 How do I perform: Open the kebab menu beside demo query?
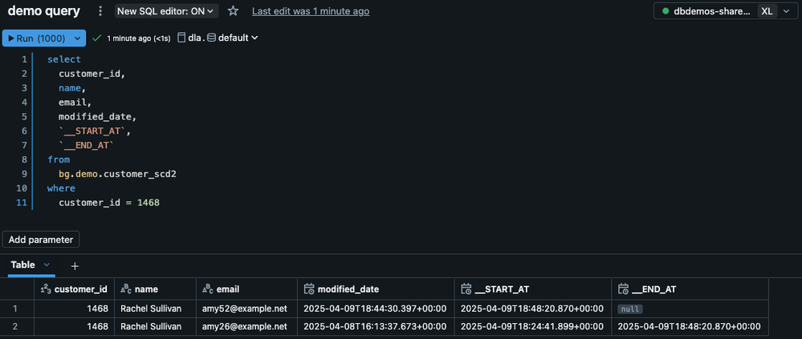coord(100,10)
